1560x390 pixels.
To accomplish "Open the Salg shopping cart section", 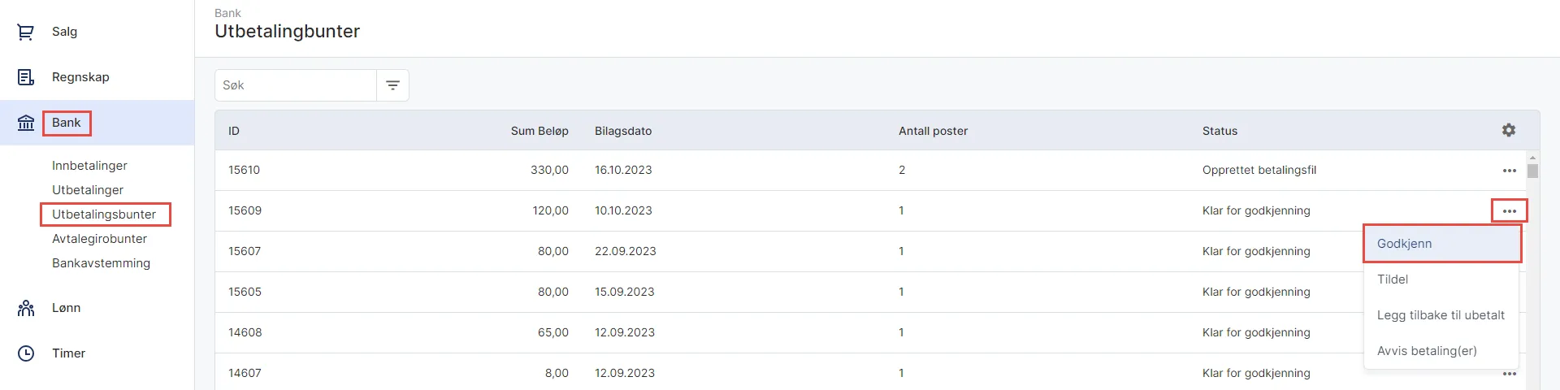I will pos(26,32).
